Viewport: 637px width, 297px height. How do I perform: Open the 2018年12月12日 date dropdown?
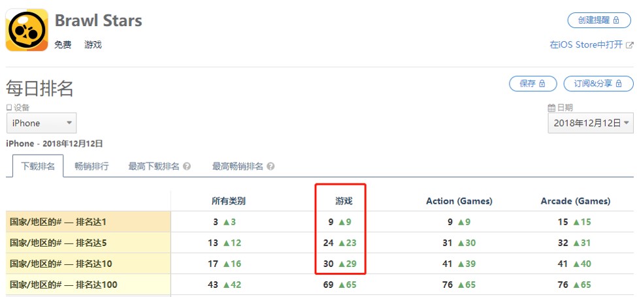click(x=591, y=123)
